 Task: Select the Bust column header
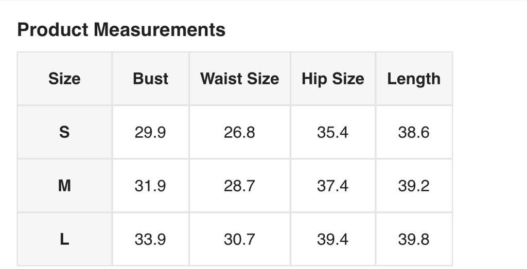pyautogui.click(x=150, y=79)
